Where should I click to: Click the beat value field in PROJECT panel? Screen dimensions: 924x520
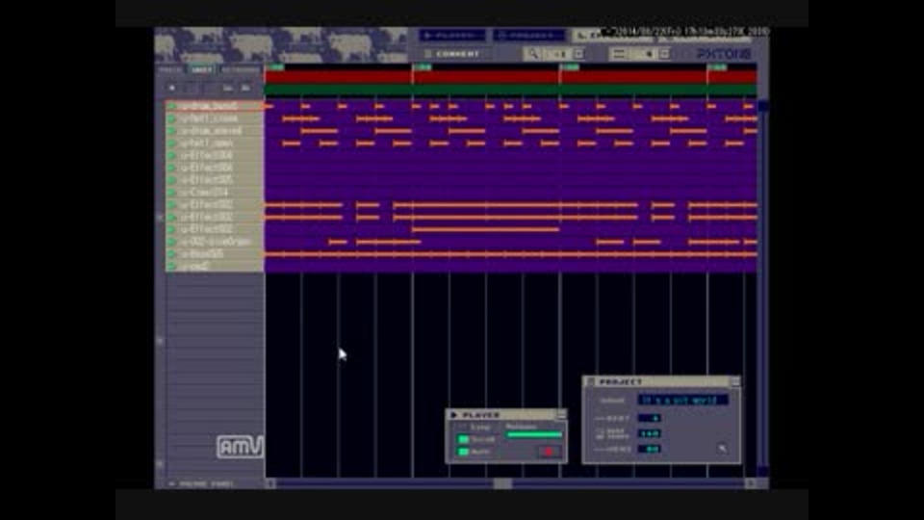[650, 418]
